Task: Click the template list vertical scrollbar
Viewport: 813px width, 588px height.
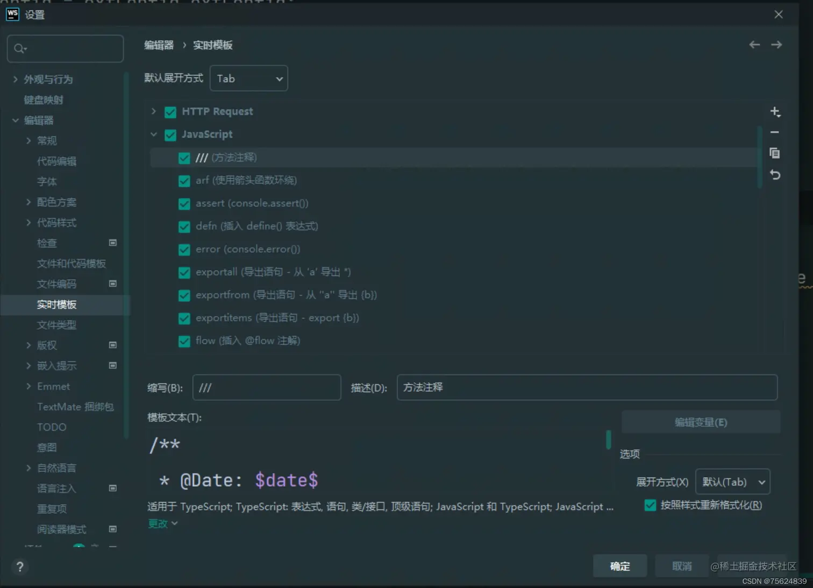Action: [x=760, y=158]
